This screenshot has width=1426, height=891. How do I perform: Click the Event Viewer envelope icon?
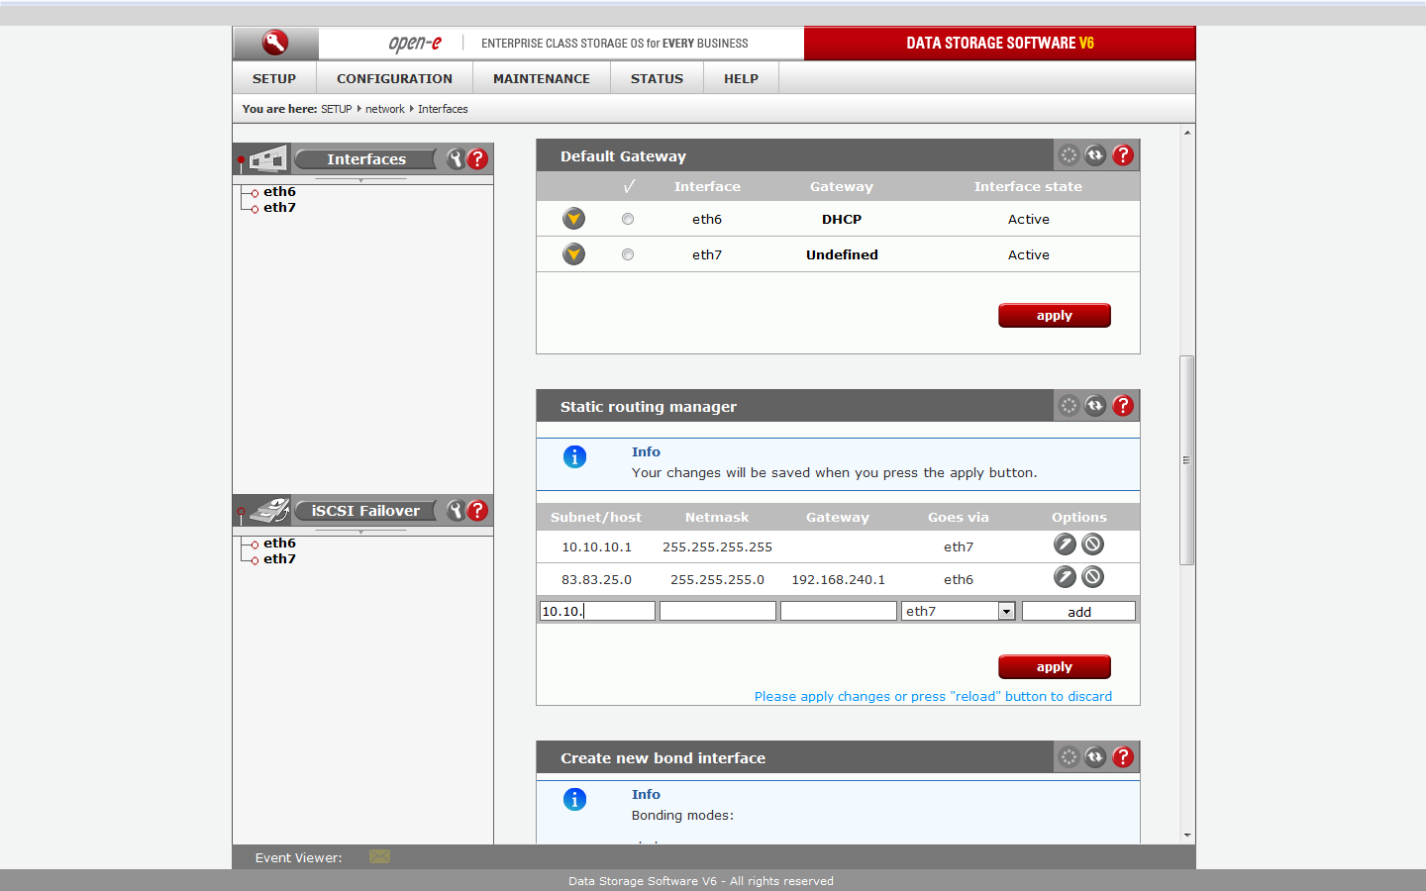[x=379, y=856]
